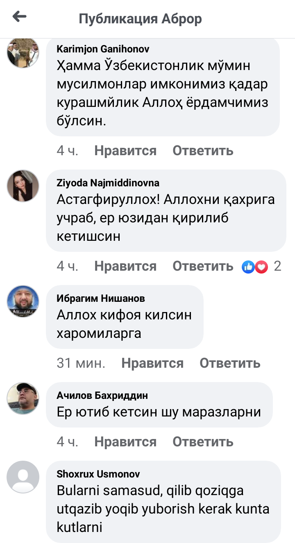The image size is (295, 543).
Task: Tap the back arrow icon
Action: coord(19,17)
